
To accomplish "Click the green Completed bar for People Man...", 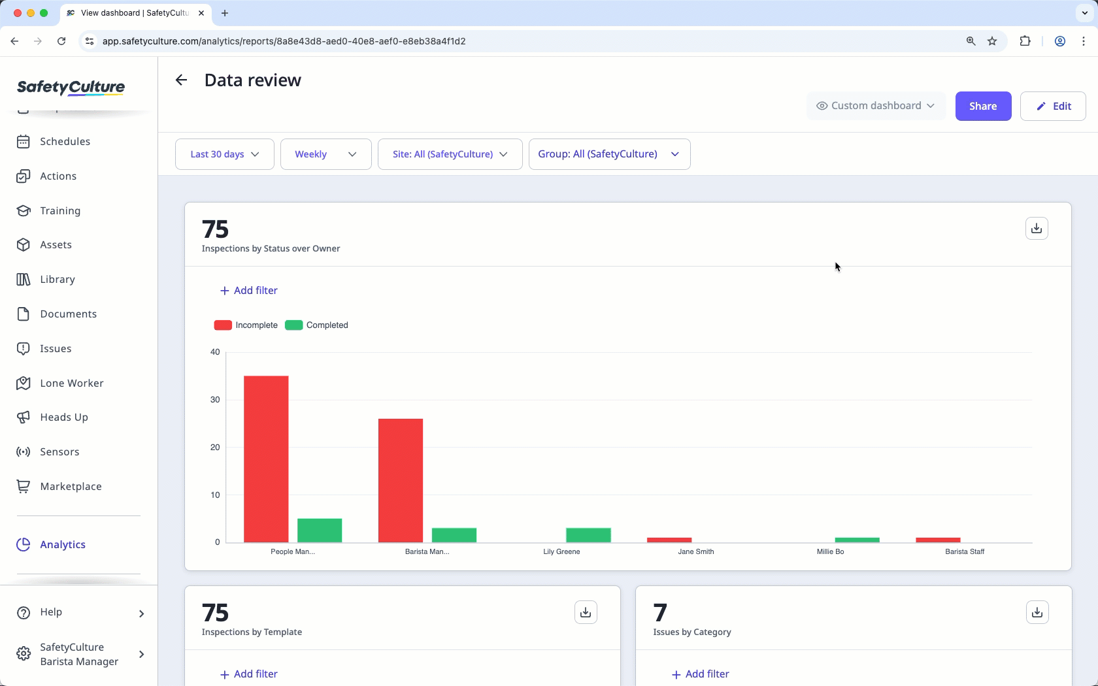I will coord(320,531).
